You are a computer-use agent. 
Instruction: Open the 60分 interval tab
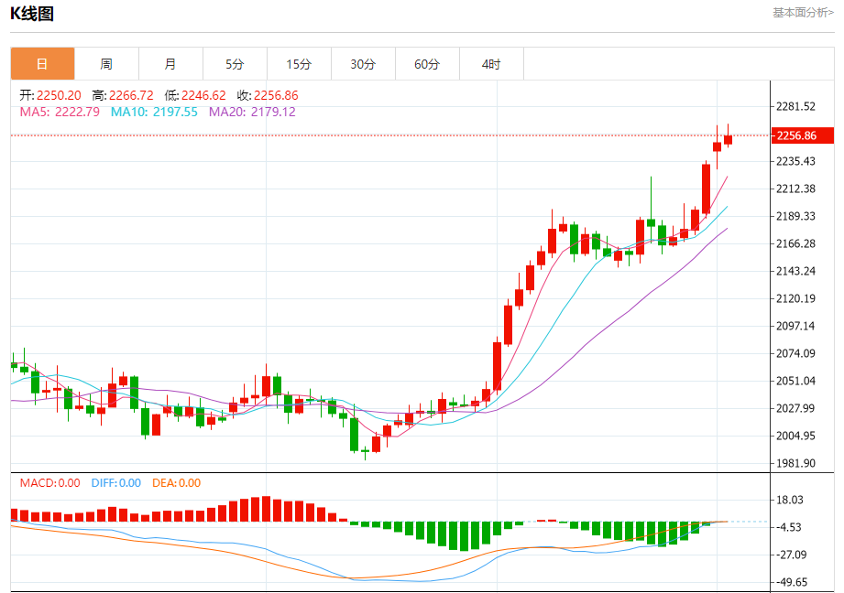click(x=427, y=64)
